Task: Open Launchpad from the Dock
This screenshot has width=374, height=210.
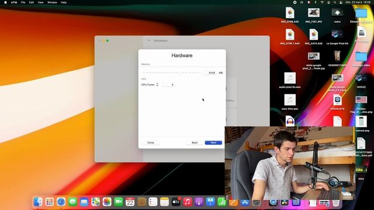Action: click(x=49, y=202)
